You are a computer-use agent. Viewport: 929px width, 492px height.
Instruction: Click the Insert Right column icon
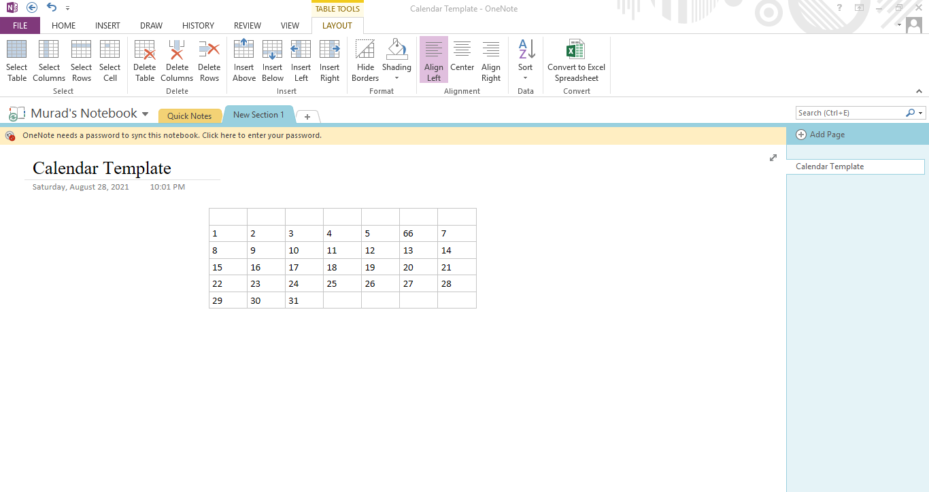point(329,60)
